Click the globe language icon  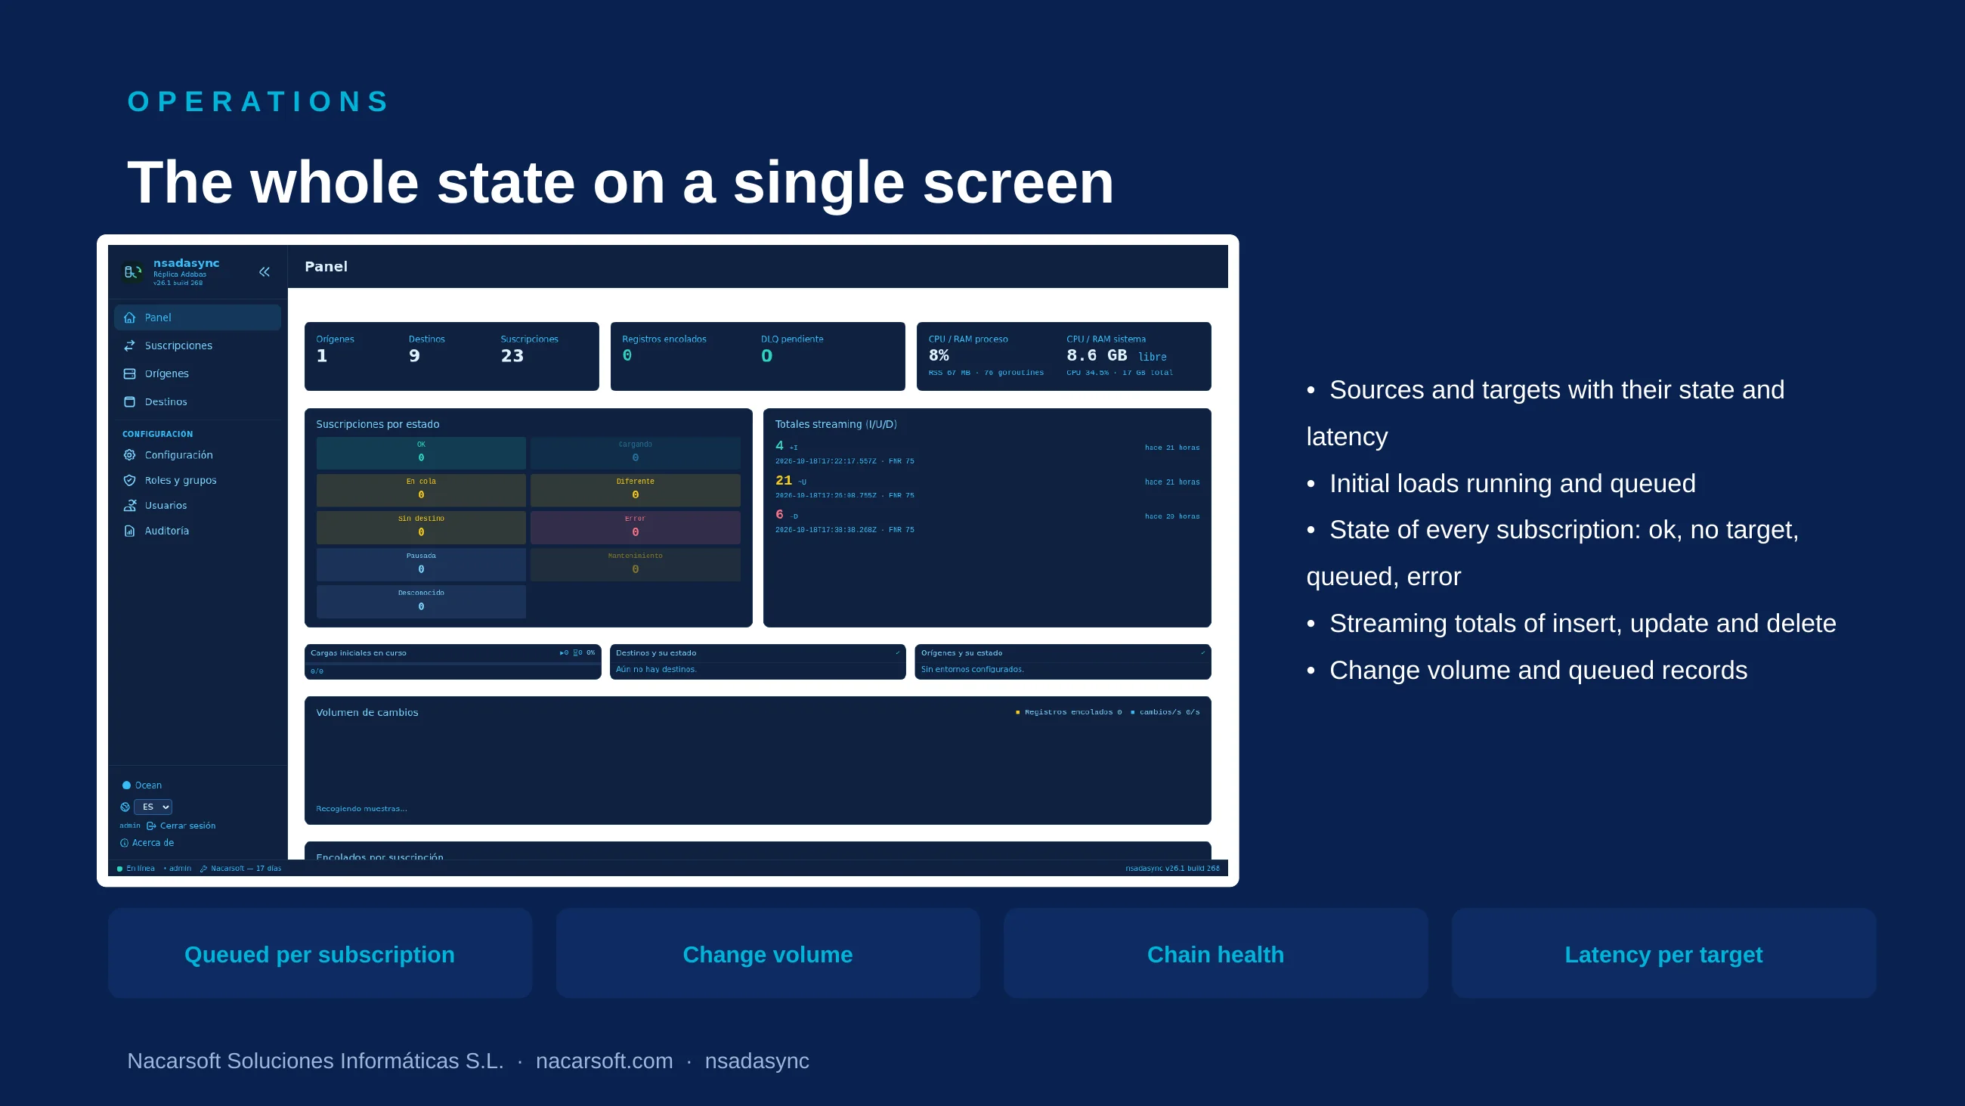pyautogui.click(x=125, y=807)
